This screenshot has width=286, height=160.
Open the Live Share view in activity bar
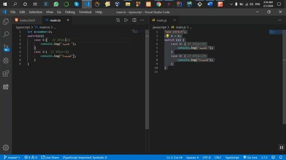pos(6,87)
